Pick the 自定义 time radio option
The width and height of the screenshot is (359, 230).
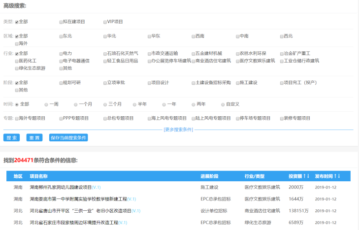[x=223, y=105]
